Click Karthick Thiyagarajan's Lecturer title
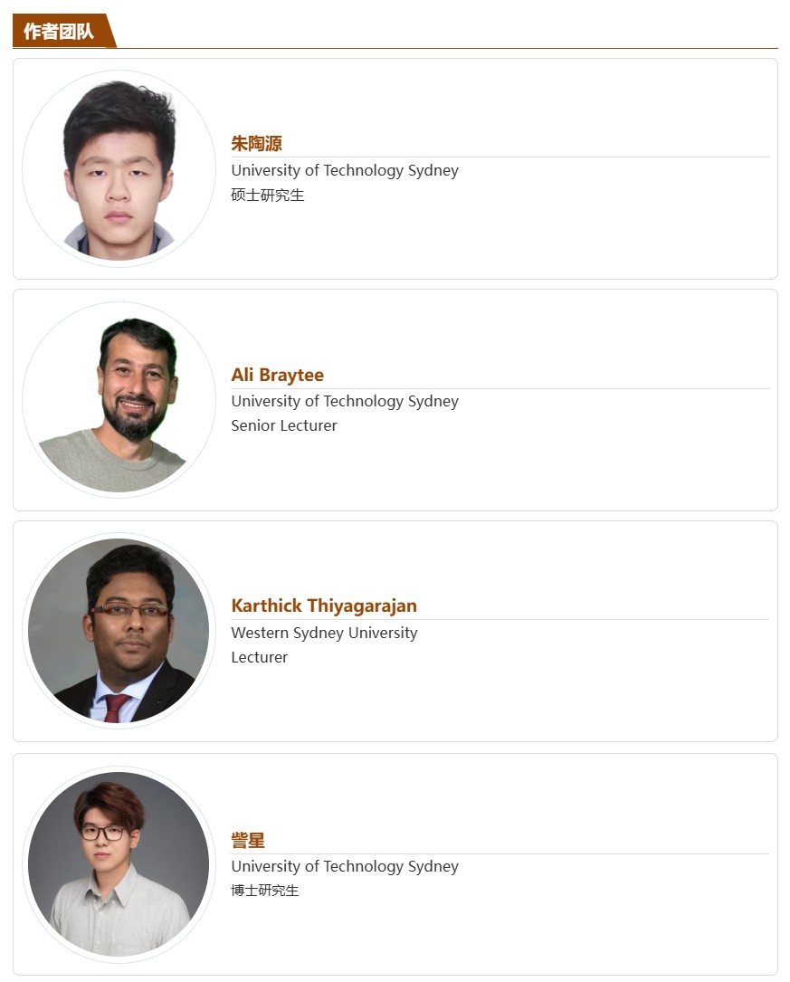This screenshot has height=982, width=790. tap(259, 657)
